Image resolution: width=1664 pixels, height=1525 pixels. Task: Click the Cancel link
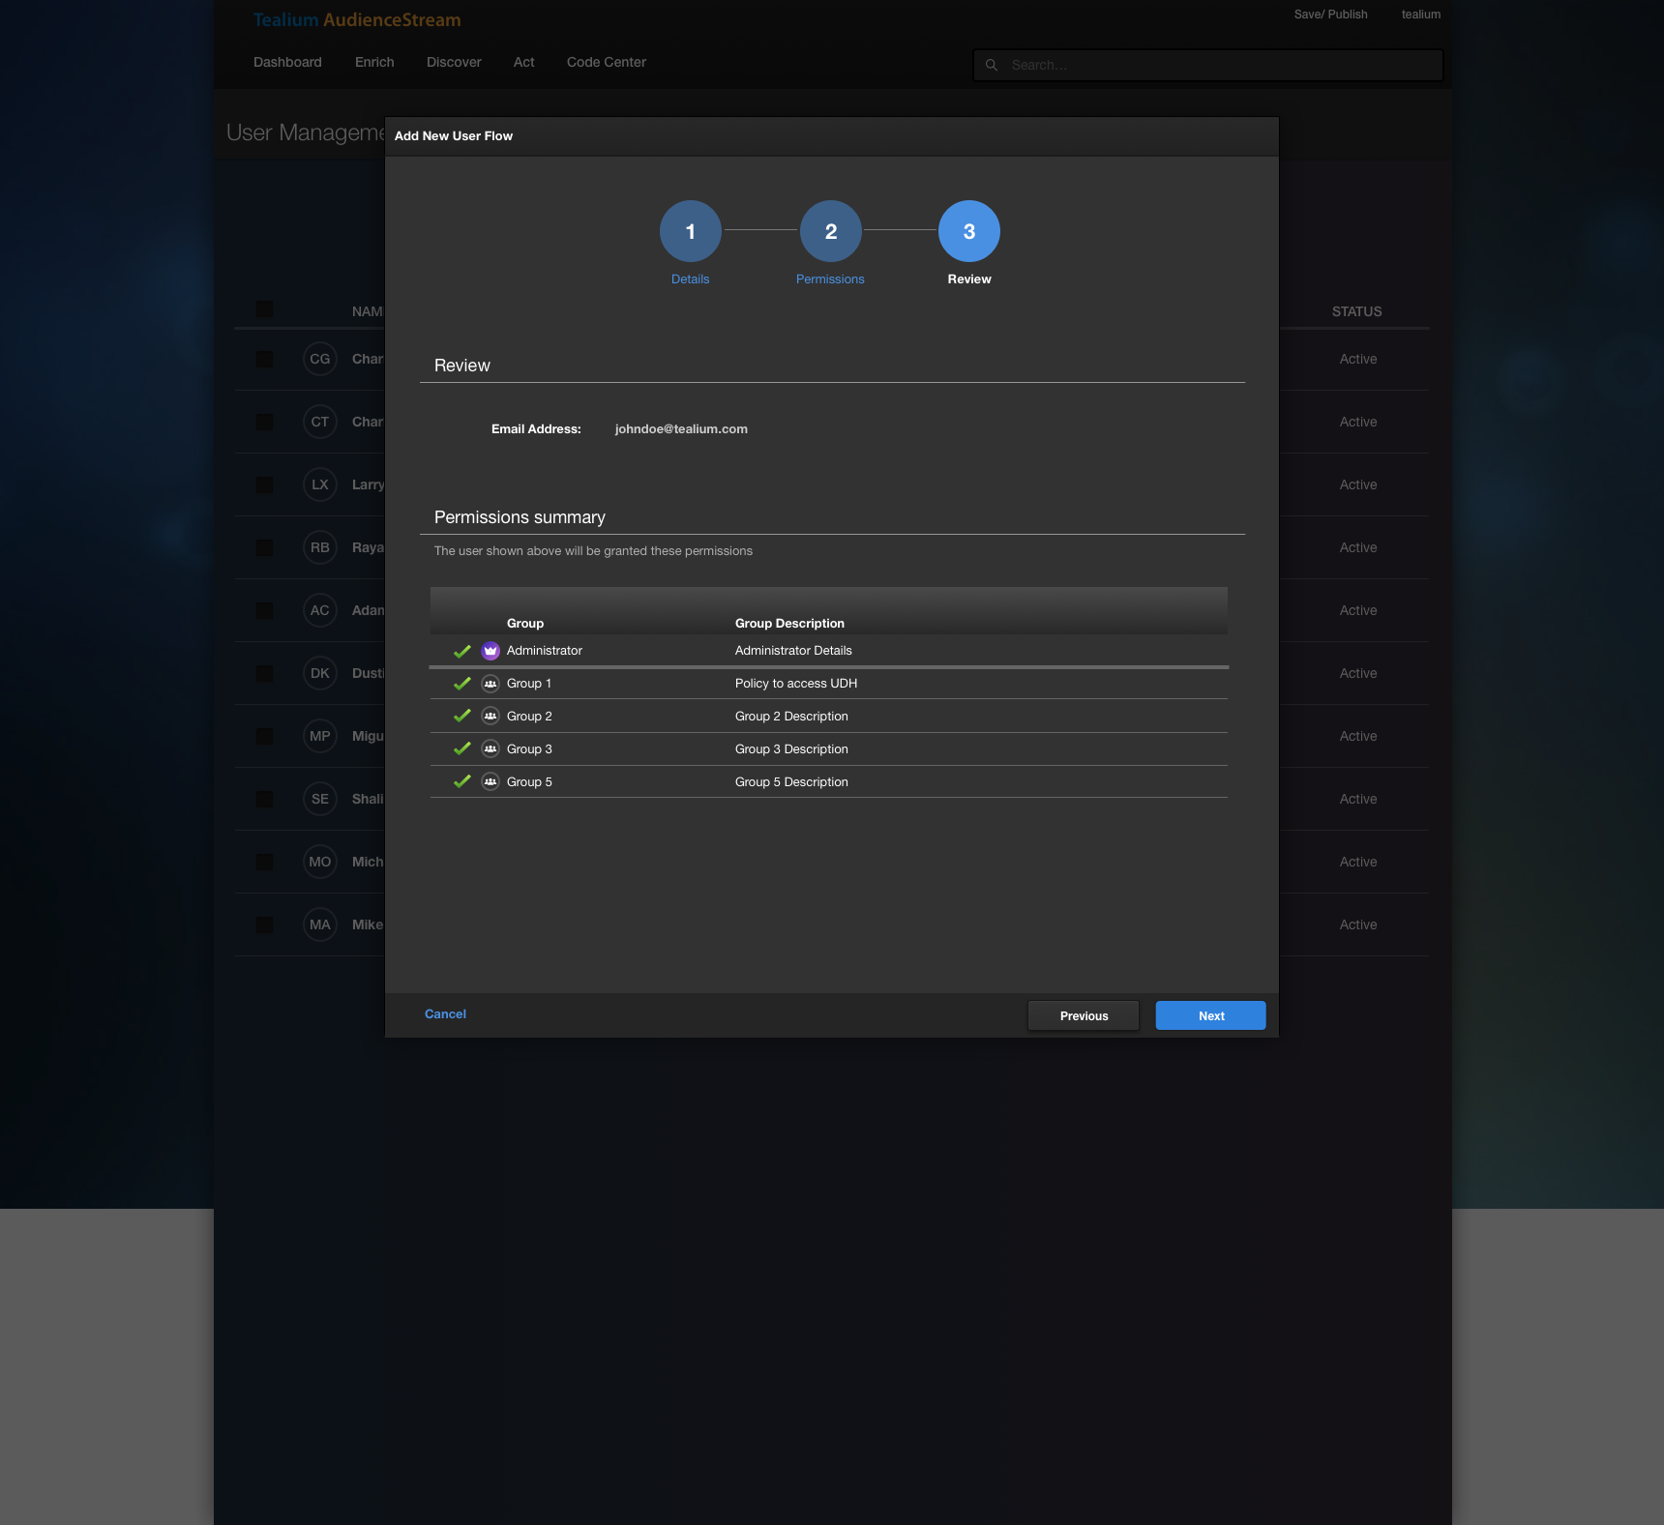pyautogui.click(x=445, y=1013)
